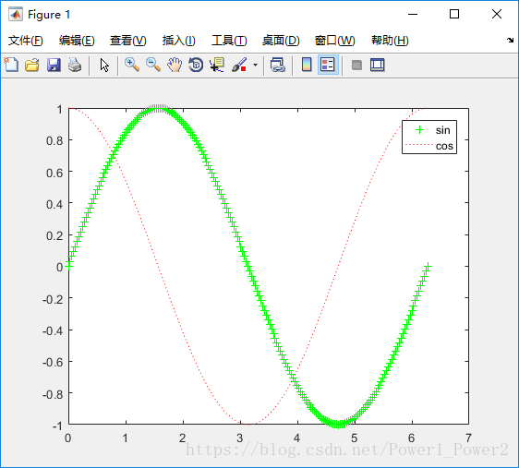Expand the toolbar dock arrow at the right of the menu bar
The image size is (519, 468).
(x=510, y=41)
